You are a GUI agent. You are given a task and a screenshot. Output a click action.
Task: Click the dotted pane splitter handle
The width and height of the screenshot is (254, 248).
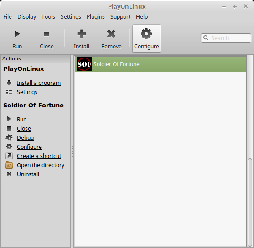72,151
